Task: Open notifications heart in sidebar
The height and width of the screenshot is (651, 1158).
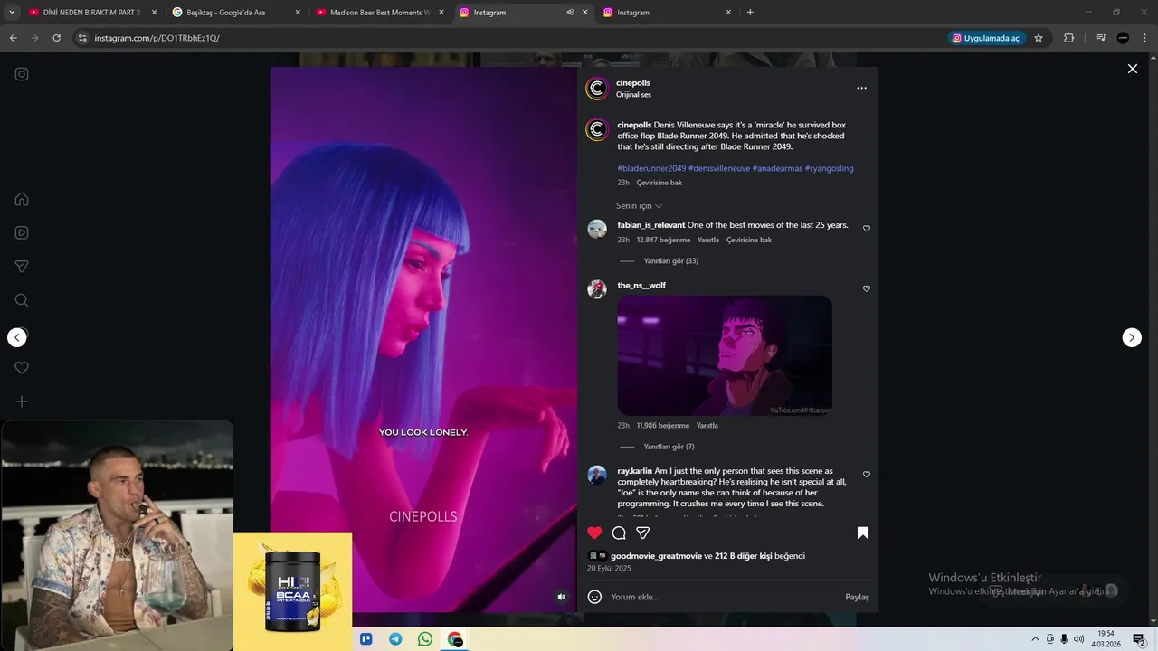Action: click(x=22, y=368)
